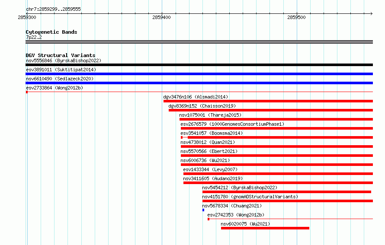Click the red start block of esv2742353
Viewport: 385px width, 245px height.
tap(209, 219)
